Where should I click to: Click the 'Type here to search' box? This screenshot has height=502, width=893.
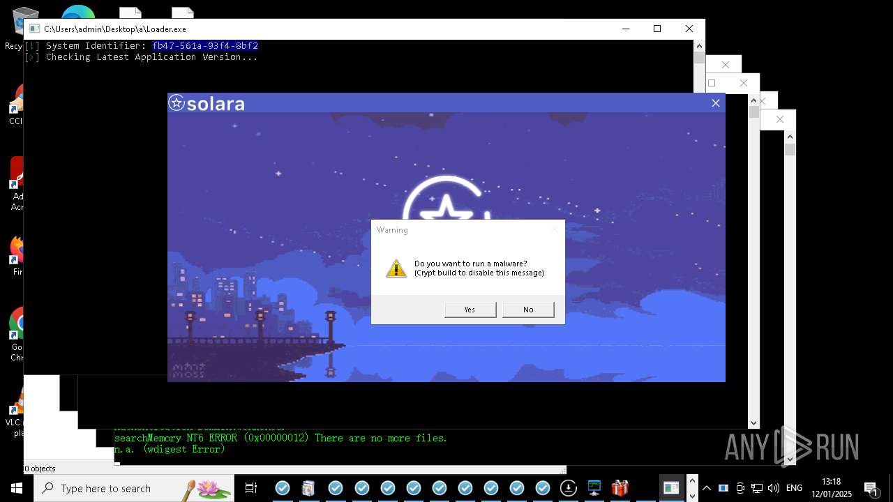134,488
